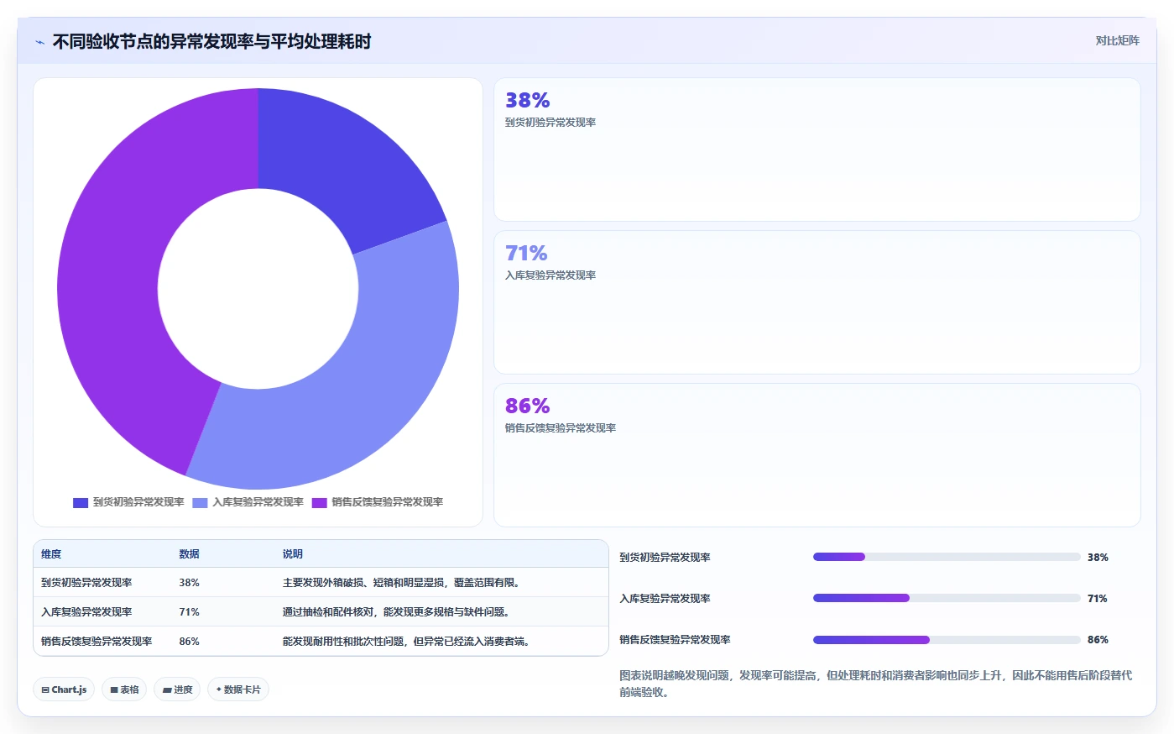Click the 到货初验异常发现率 card caption
This screenshot has height=734, width=1174.
pos(550,123)
